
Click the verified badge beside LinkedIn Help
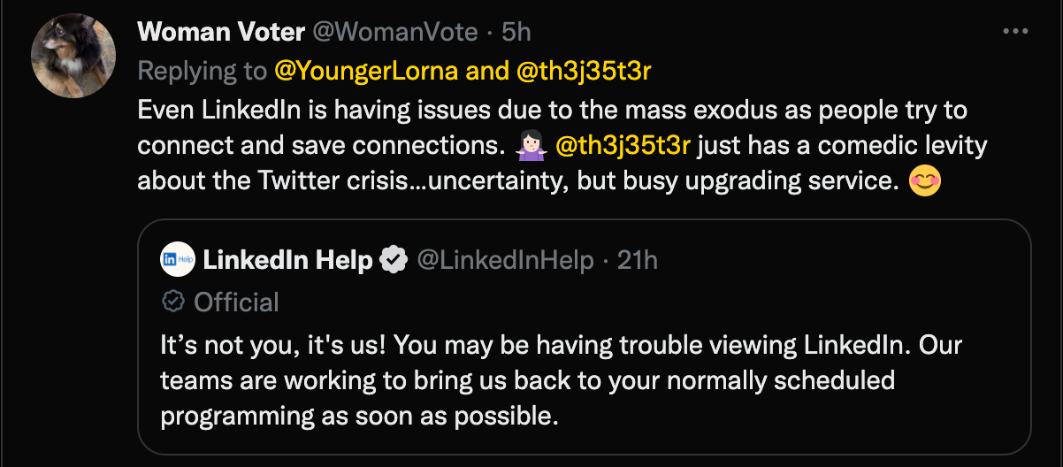pos(393,260)
